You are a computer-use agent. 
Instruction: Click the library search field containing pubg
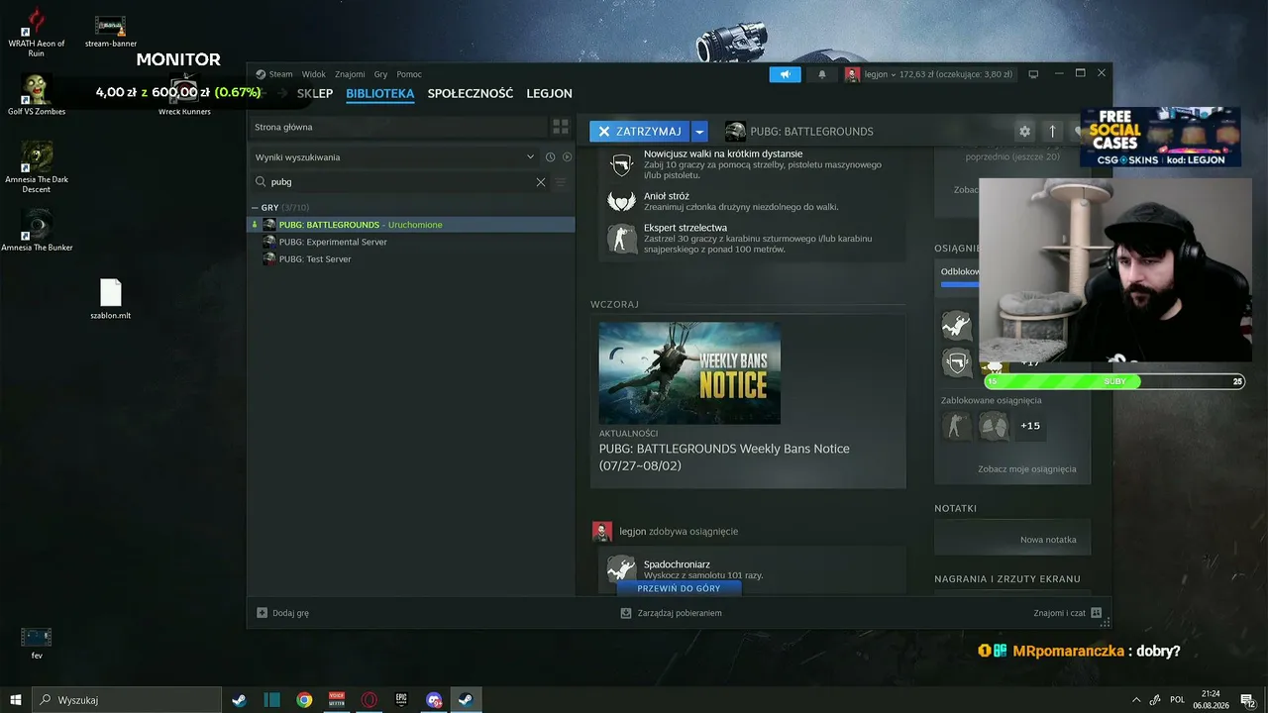pyautogui.click(x=397, y=182)
